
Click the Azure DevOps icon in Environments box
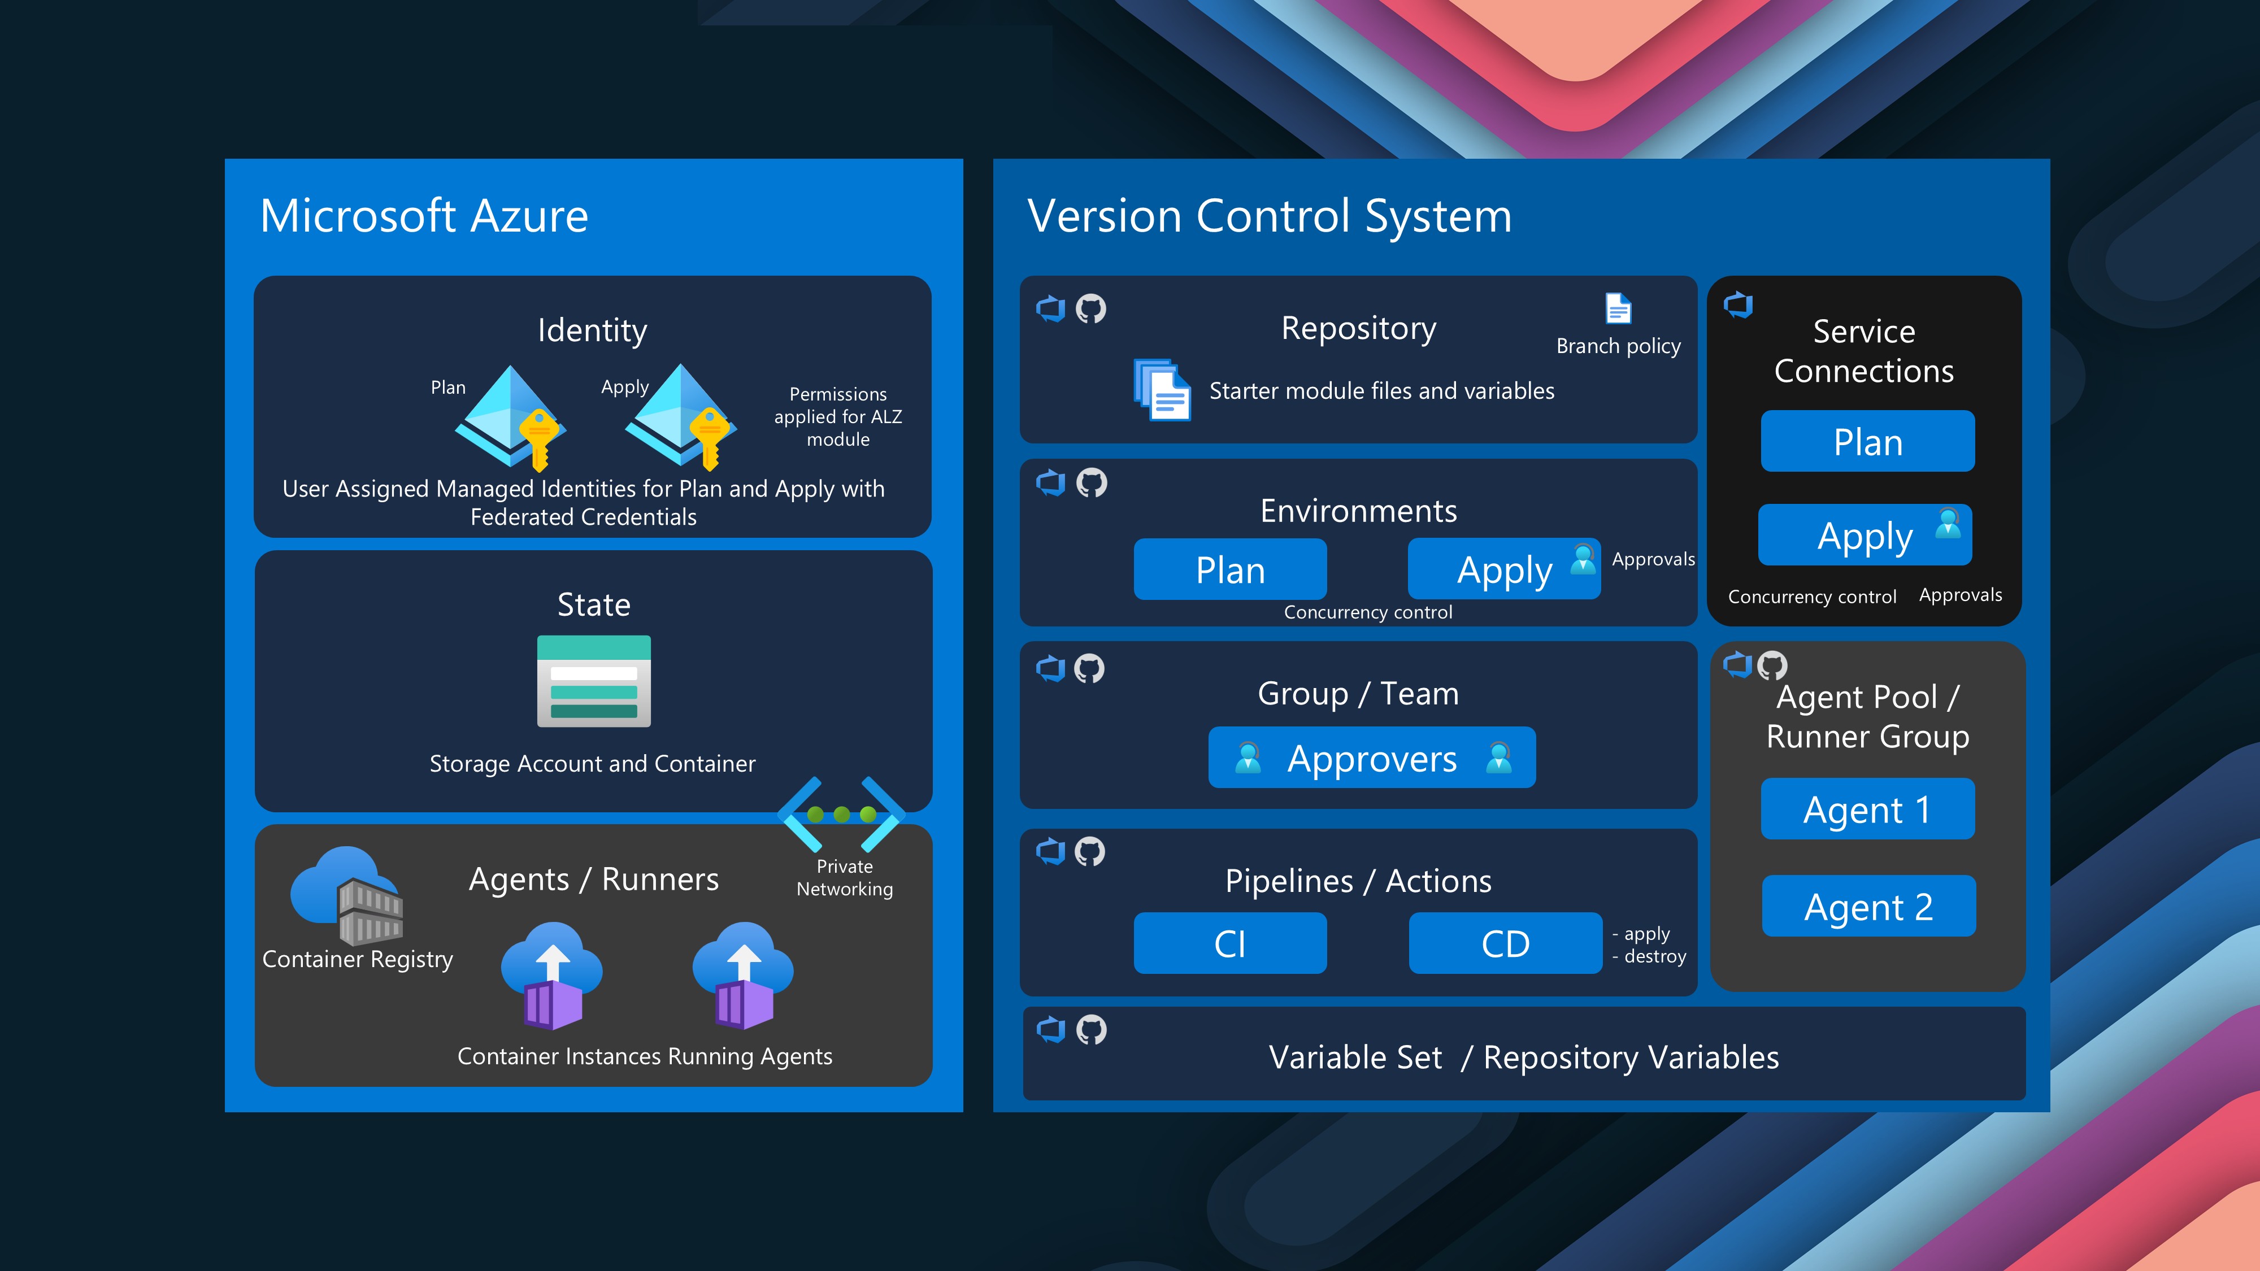click(x=1051, y=482)
